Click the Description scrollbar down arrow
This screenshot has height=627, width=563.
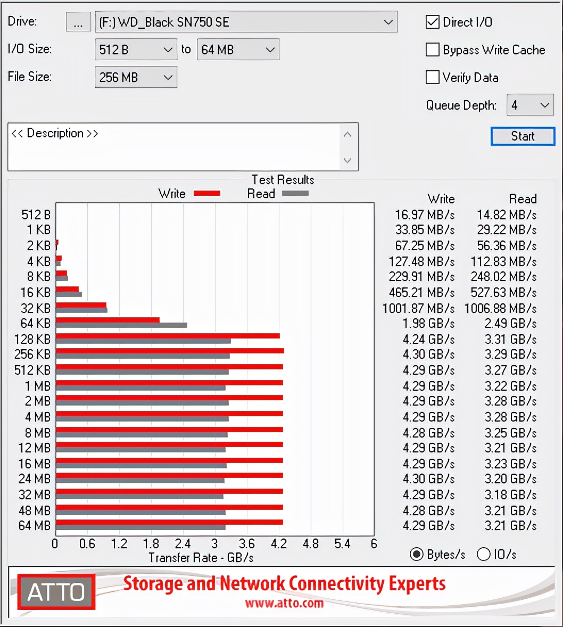click(x=347, y=160)
